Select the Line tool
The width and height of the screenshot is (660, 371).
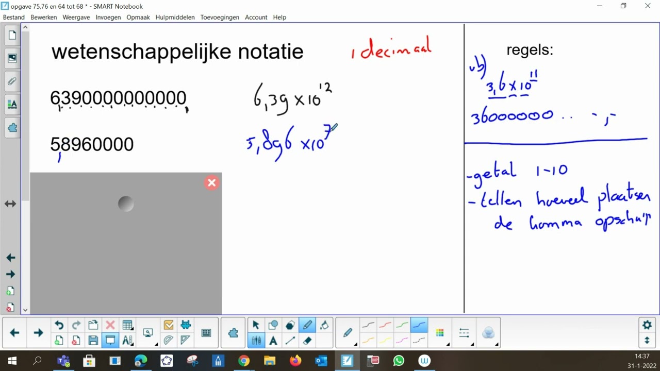[290, 341]
